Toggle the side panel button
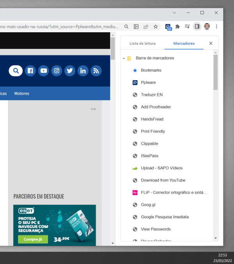Image resolution: width=234 pixels, height=264 pixels. (197, 27)
